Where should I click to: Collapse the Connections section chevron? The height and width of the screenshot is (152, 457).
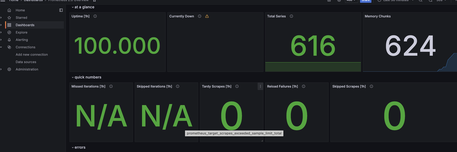(x=1, y=47)
